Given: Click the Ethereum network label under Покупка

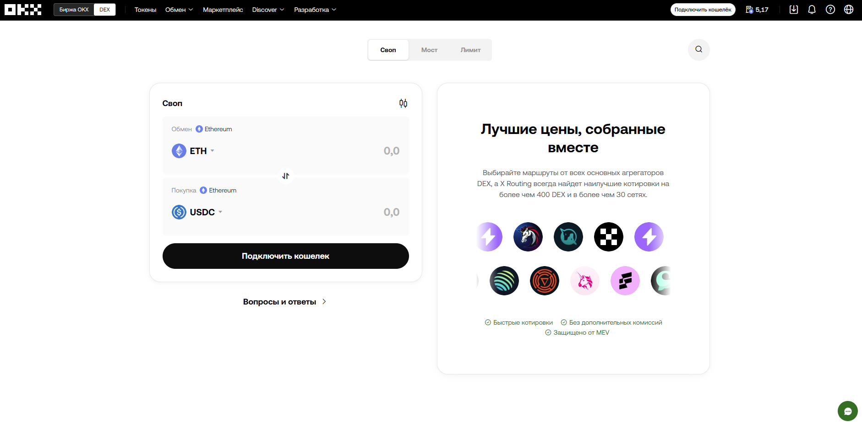Looking at the screenshot, I should coord(218,191).
